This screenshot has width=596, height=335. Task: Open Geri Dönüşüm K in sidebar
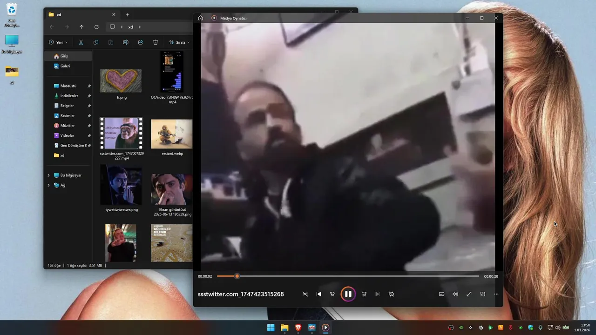[x=68, y=145]
